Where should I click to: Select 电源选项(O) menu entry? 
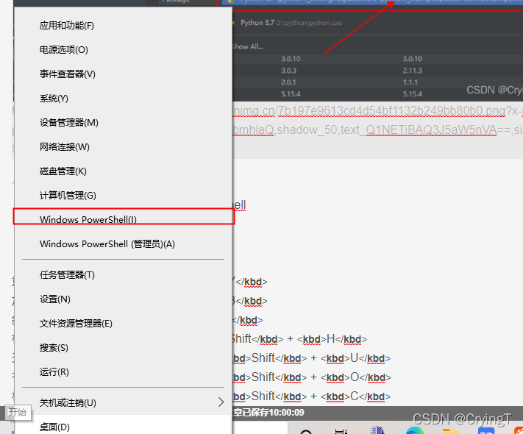(124, 50)
